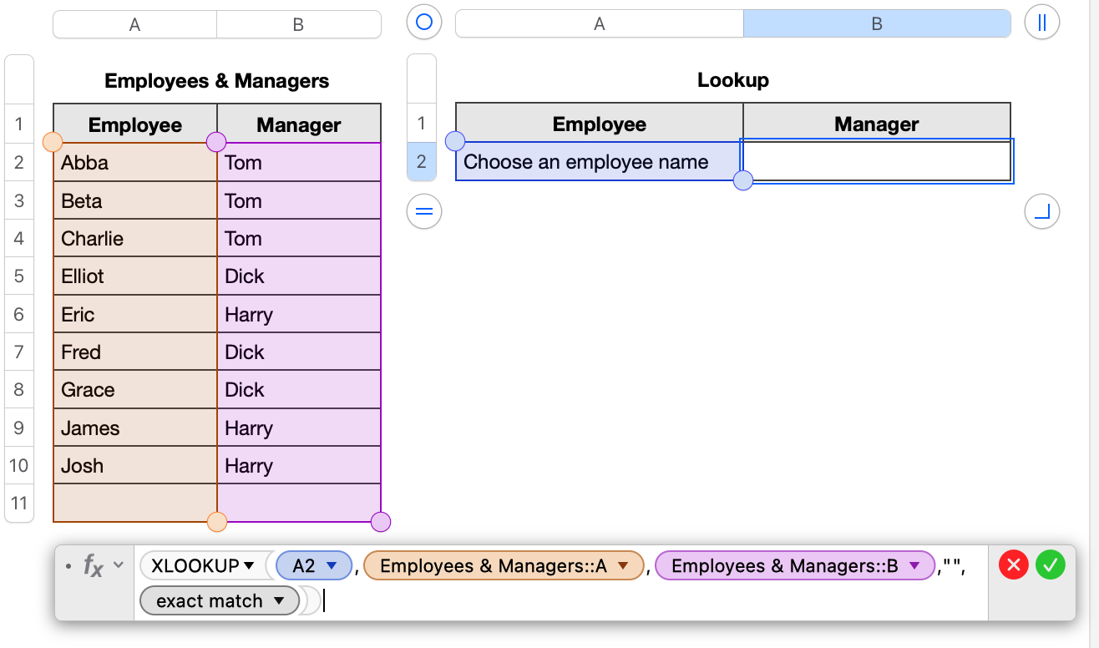1099x648 pixels.
Task: Click the orange handle atop the Employee column
Action: tap(53, 142)
